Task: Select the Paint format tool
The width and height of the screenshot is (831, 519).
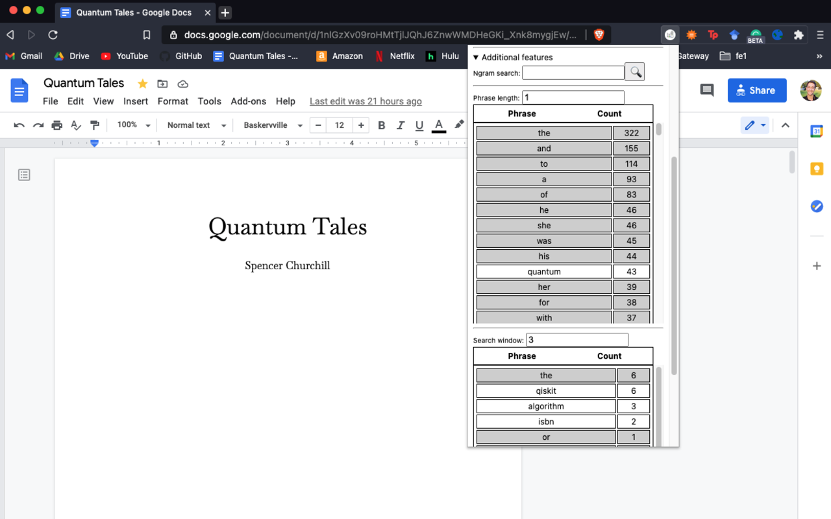Action: pyautogui.click(x=95, y=125)
